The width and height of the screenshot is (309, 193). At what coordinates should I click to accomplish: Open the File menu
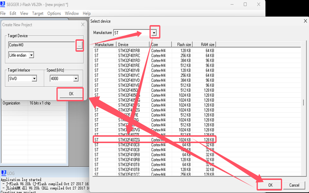click(3, 13)
